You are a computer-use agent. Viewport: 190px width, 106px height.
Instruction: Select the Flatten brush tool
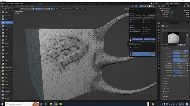(x=7, y=47)
